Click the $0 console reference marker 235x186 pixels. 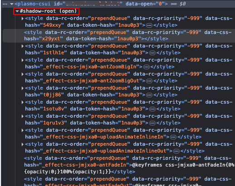(x=182, y=4)
